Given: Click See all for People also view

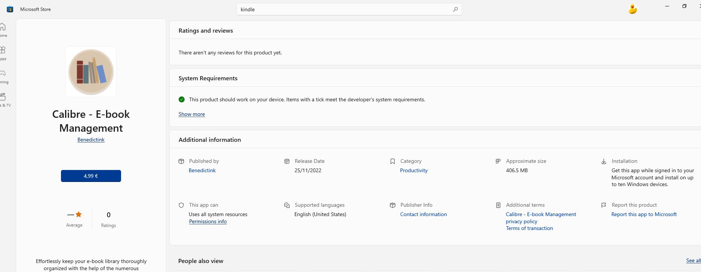Looking at the screenshot, I should 693,260.
